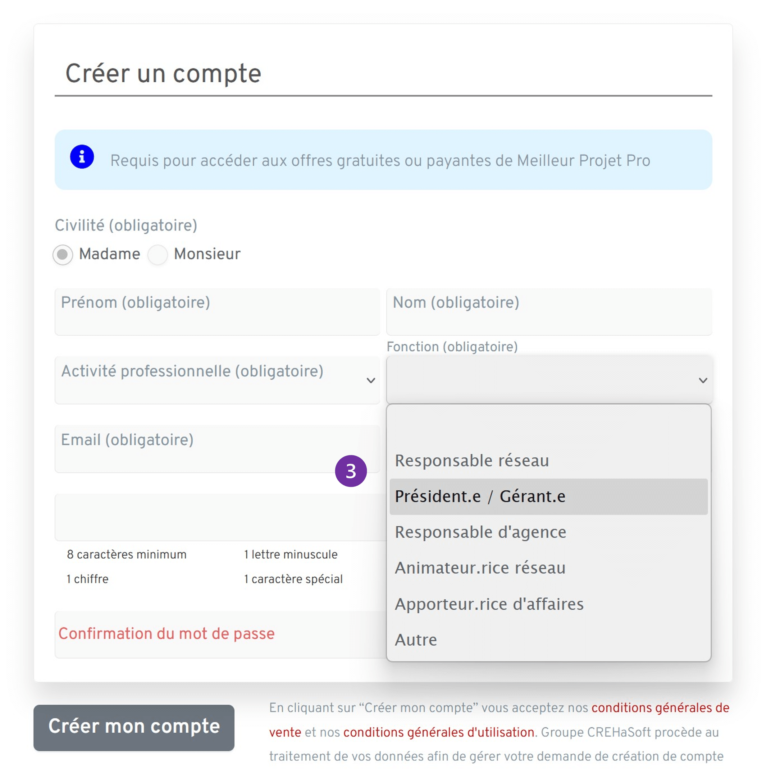Choose the Monsieur civility option
Image resolution: width=771 pixels, height=769 pixels.
tap(158, 254)
